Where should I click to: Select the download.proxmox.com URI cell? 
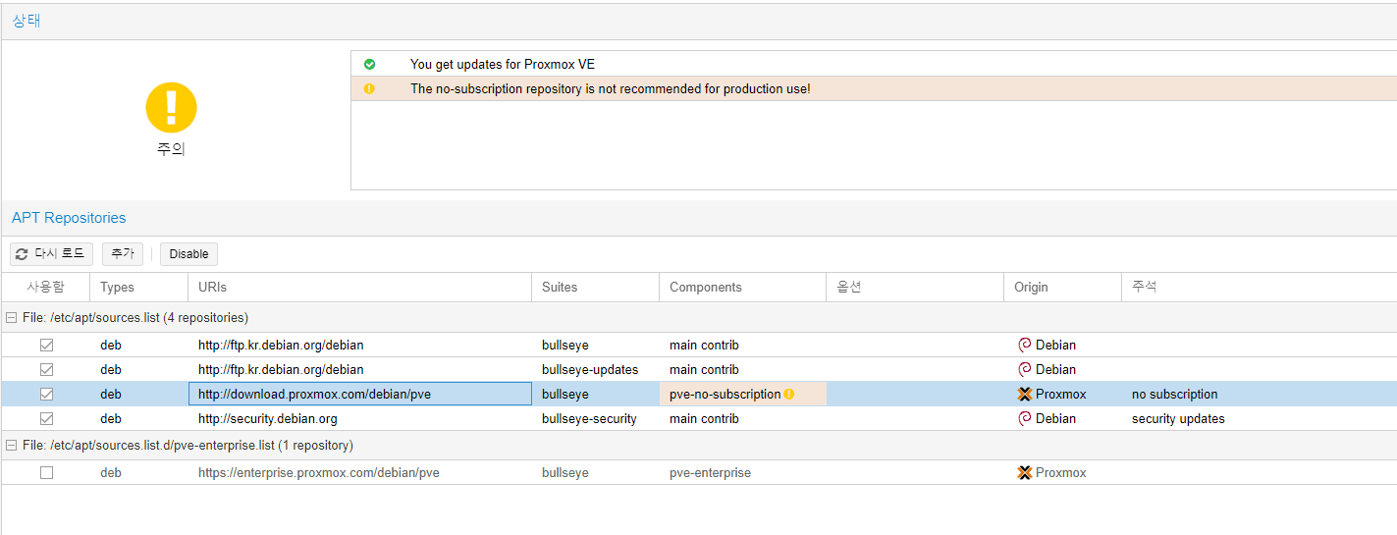(359, 394)
